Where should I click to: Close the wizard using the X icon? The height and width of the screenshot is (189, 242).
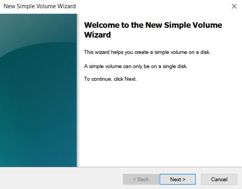(234, 6)
